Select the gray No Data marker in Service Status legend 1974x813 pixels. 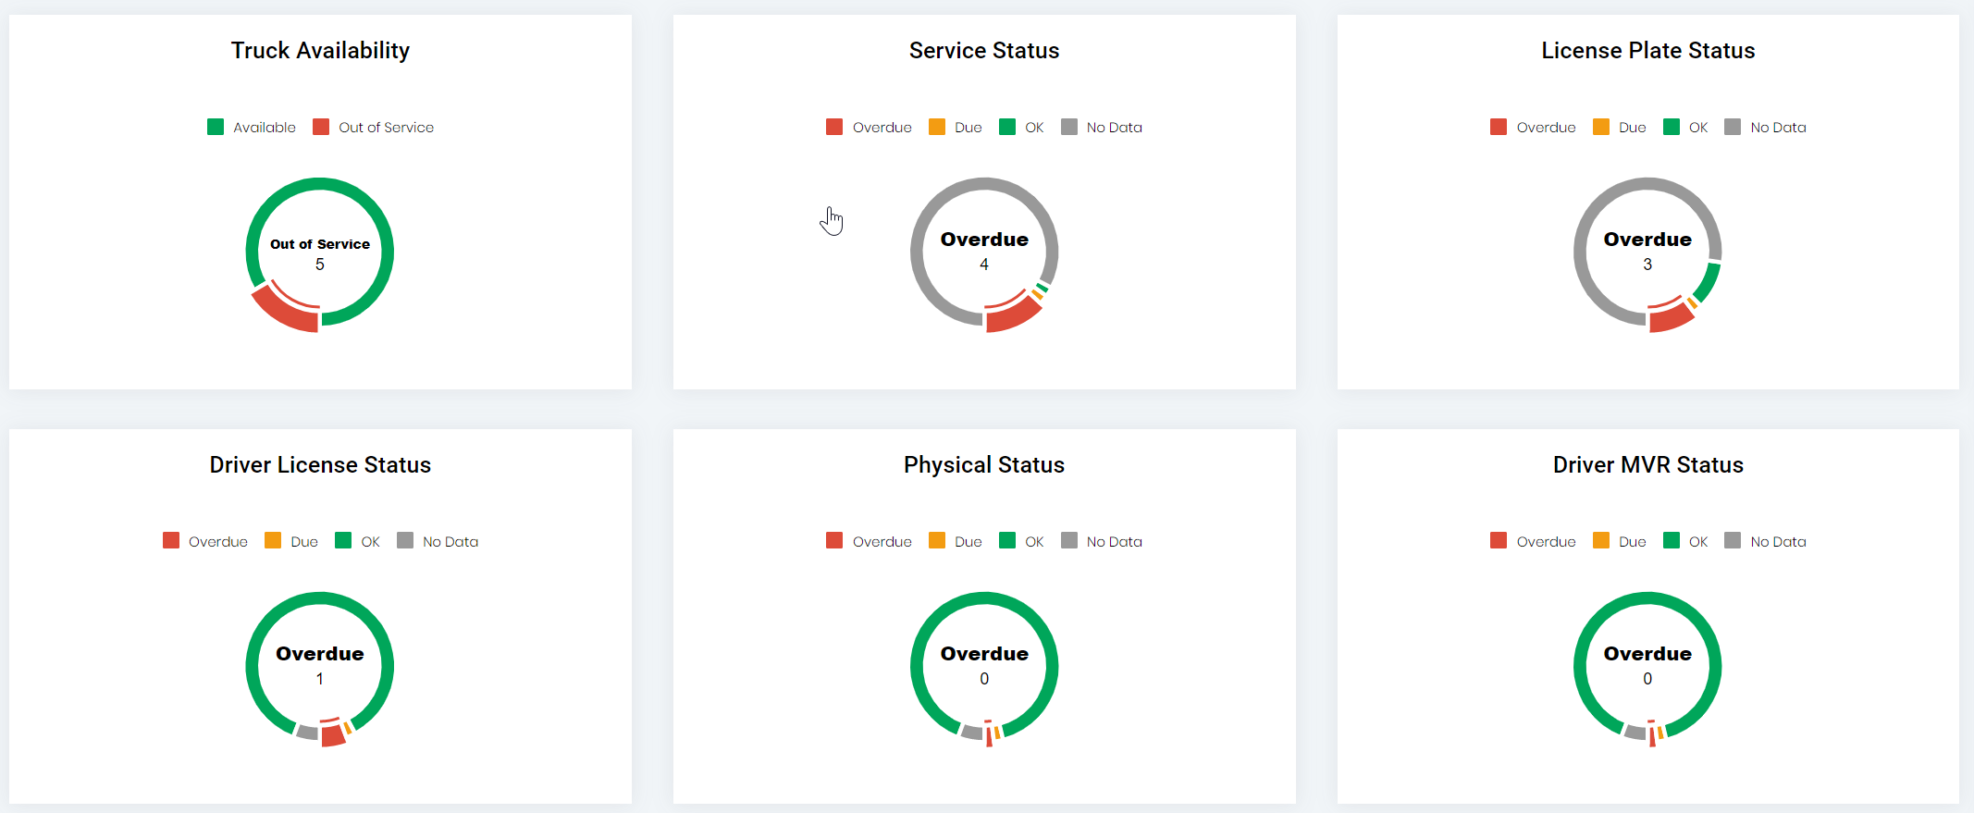(x=1070, y=127)
